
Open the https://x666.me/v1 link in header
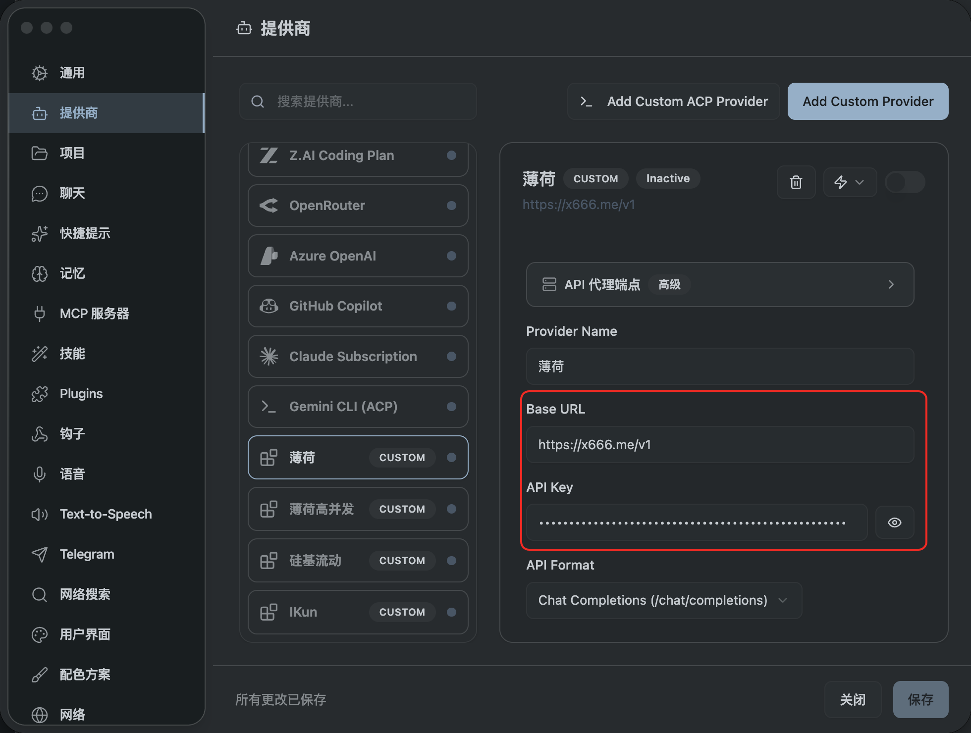pyautogui.click(x=579, y=205)
